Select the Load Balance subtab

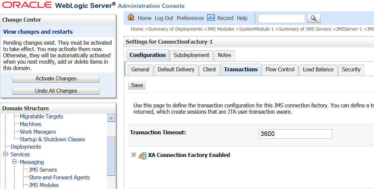(x=318, y=69)
